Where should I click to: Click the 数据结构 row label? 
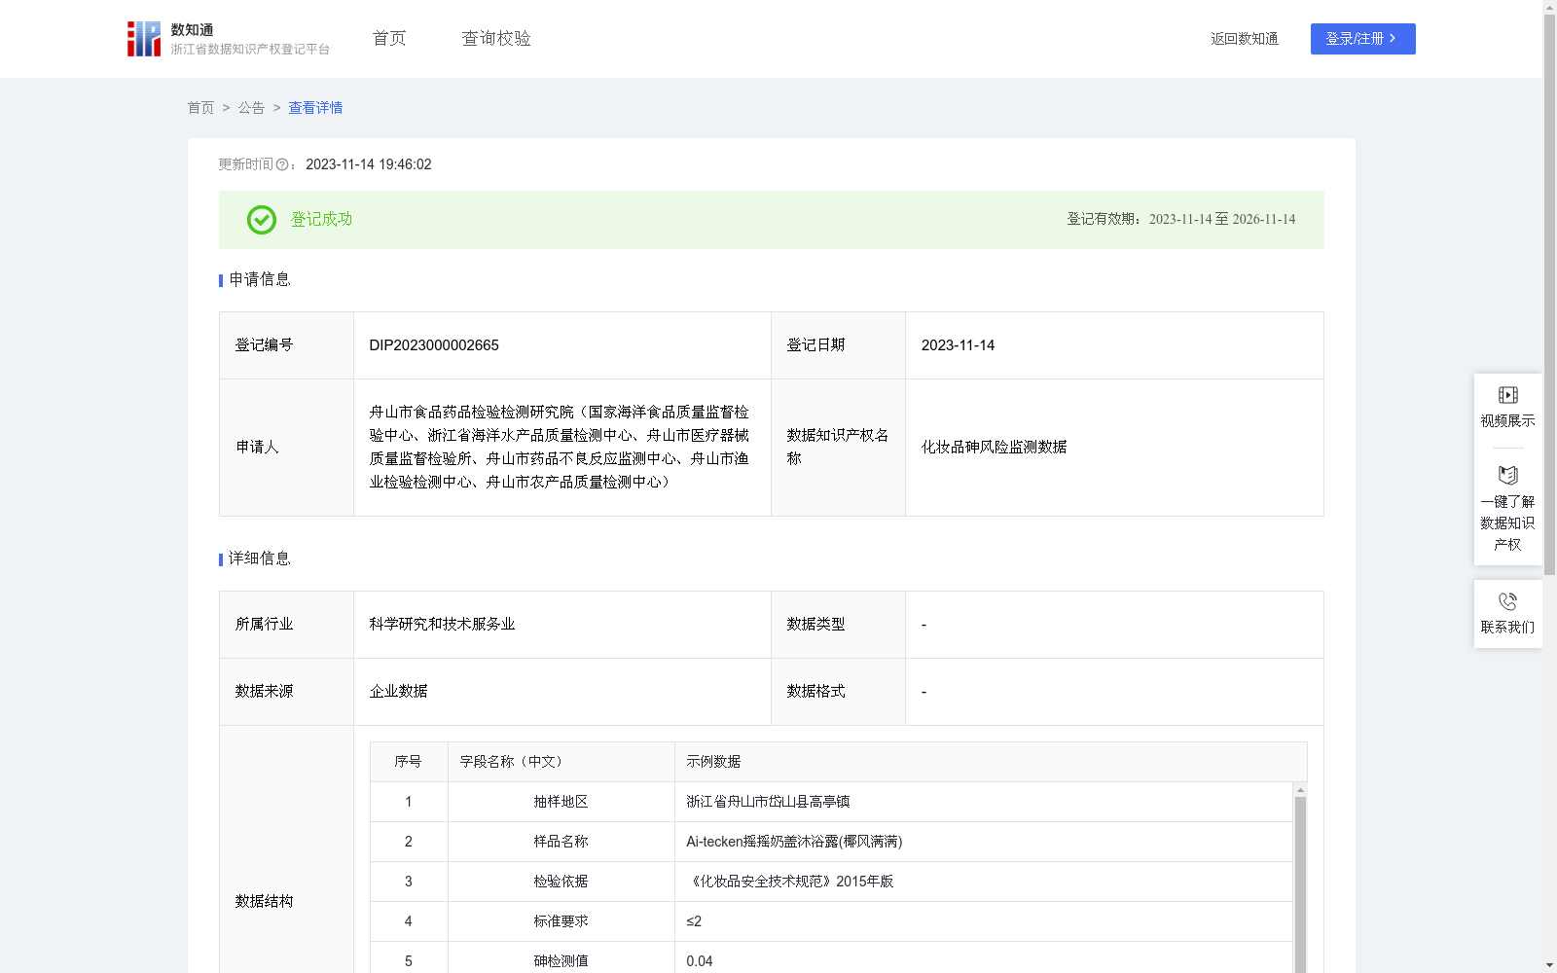coord(264,902)
